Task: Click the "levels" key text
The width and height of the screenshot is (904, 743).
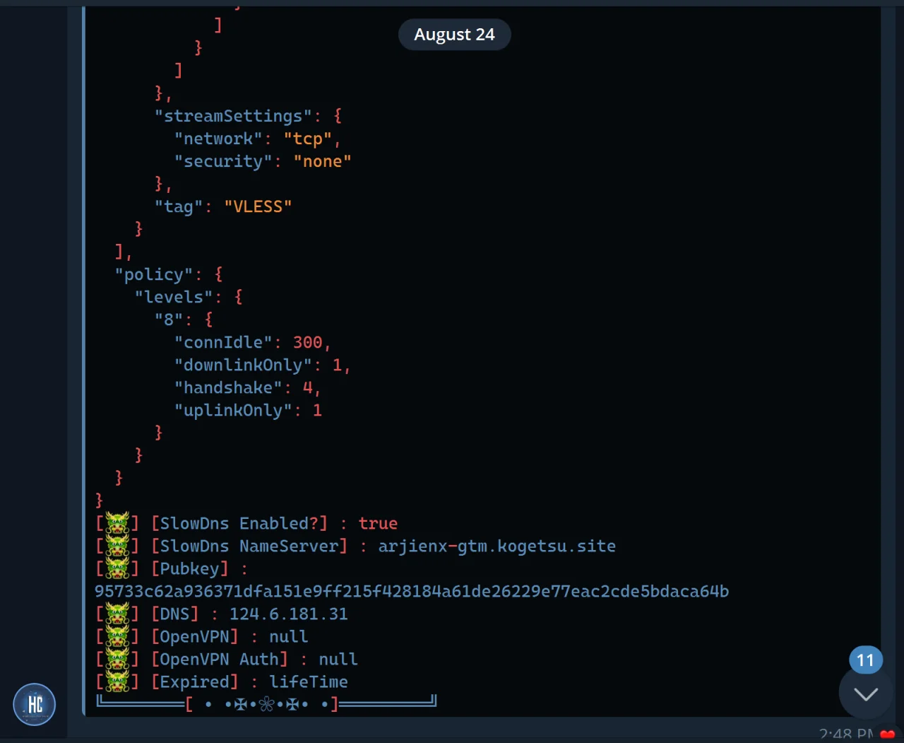Action: tap(174, 297)
